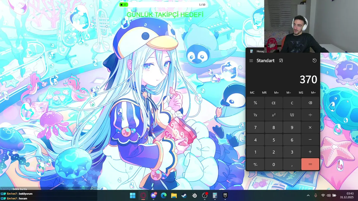This screenshot has width=358, height=201.
Task: Click the digit 4 key
Action: (255, 140)
